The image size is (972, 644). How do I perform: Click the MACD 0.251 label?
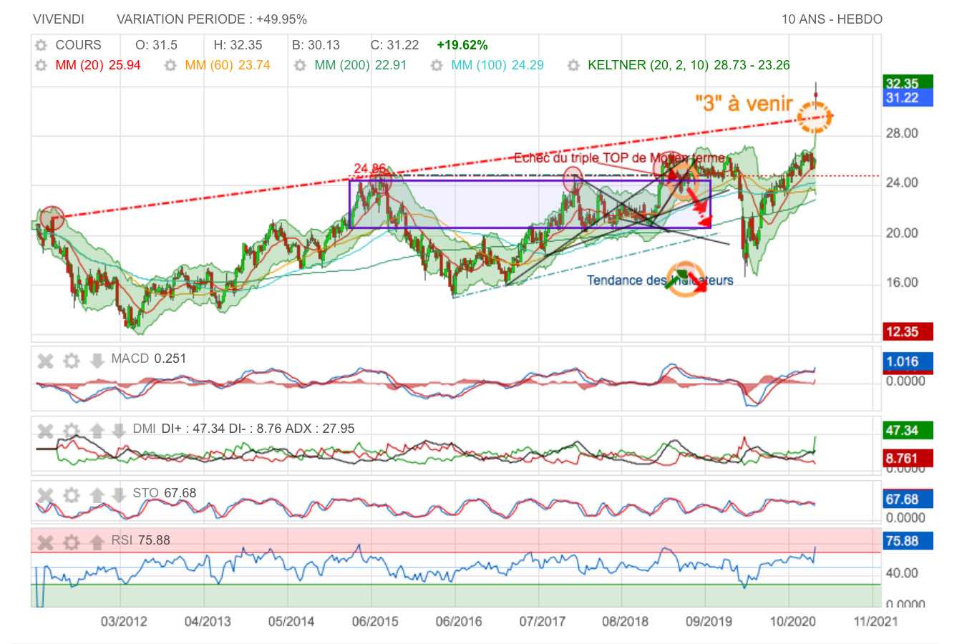(149, 358)
